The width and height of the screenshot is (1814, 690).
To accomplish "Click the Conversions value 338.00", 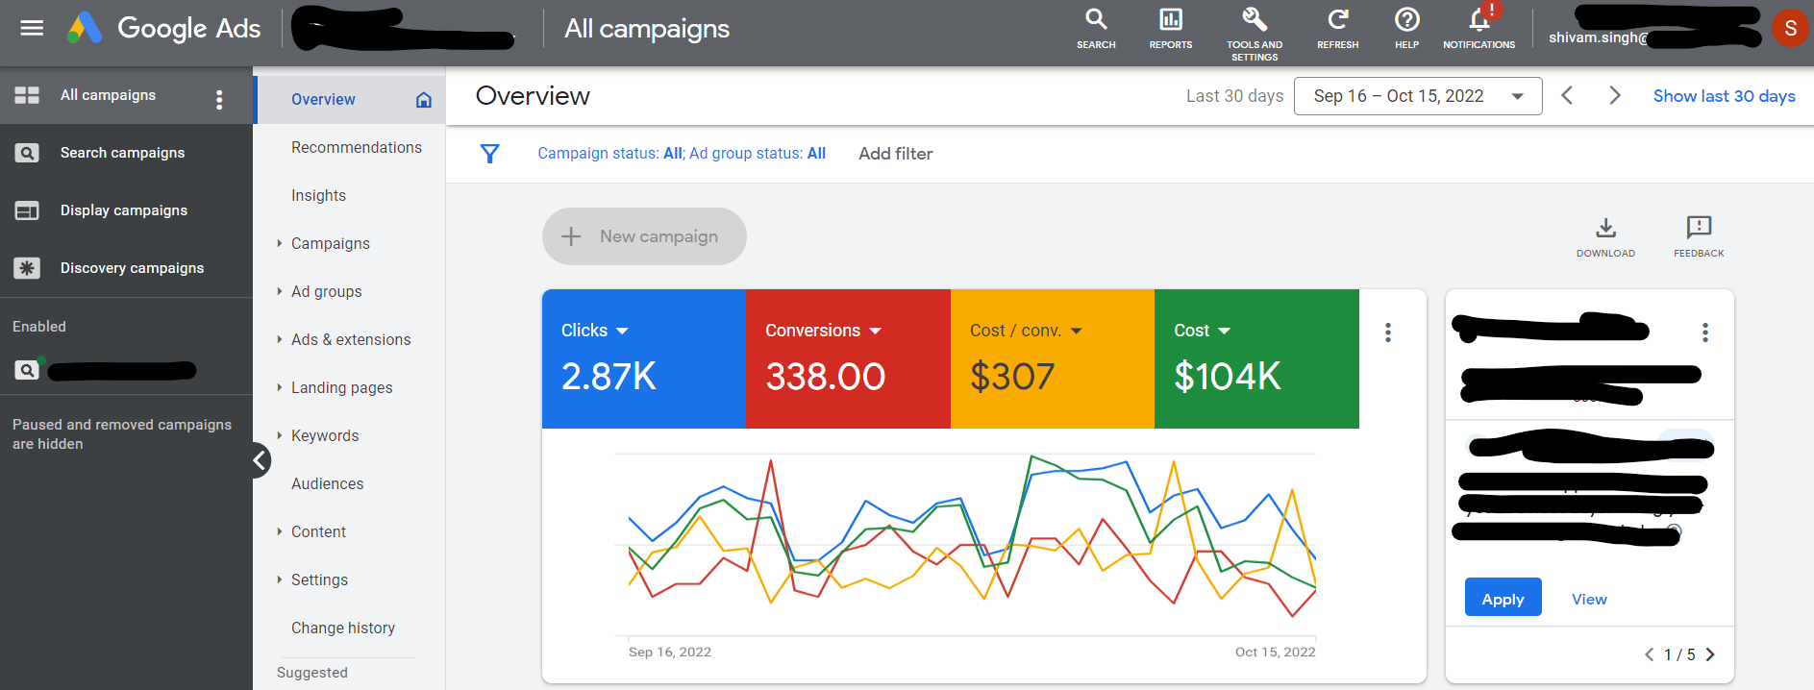I will pos(825,377).
